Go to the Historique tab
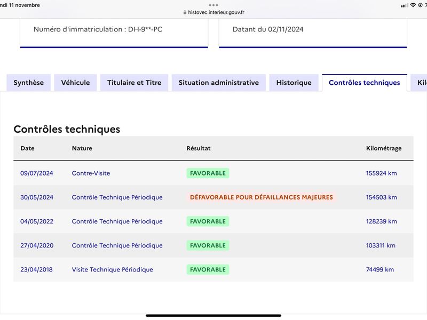 click(x=294, y=83)
